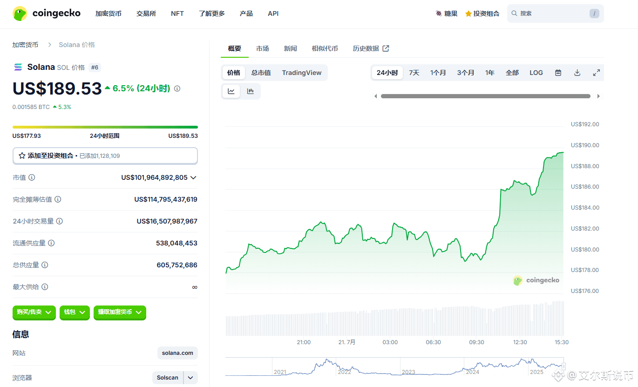
Task: Open the 钱包 dropdown
Action: point(74,312)
